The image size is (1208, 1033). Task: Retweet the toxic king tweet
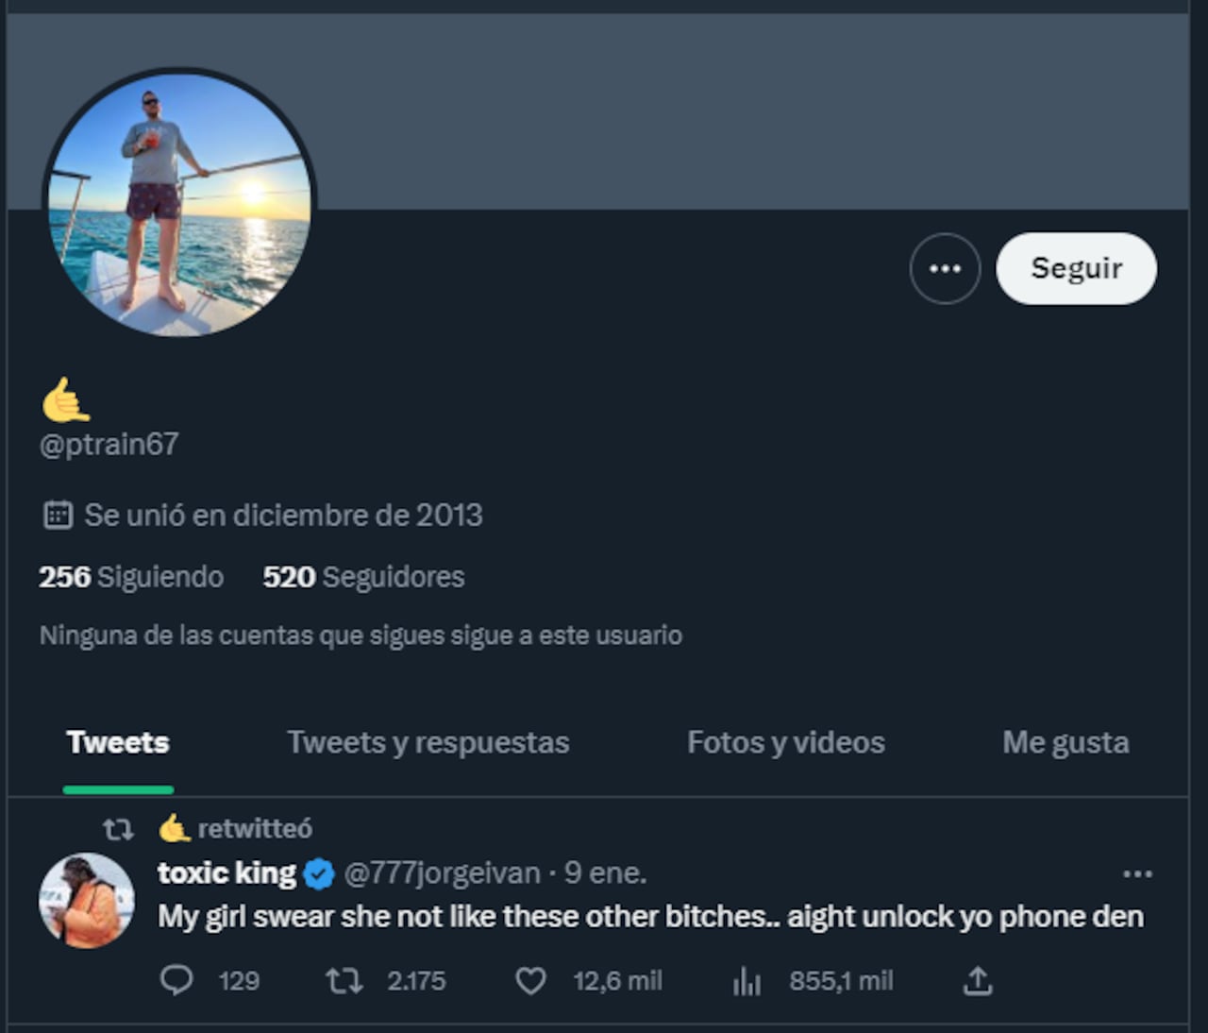(344, 981)
